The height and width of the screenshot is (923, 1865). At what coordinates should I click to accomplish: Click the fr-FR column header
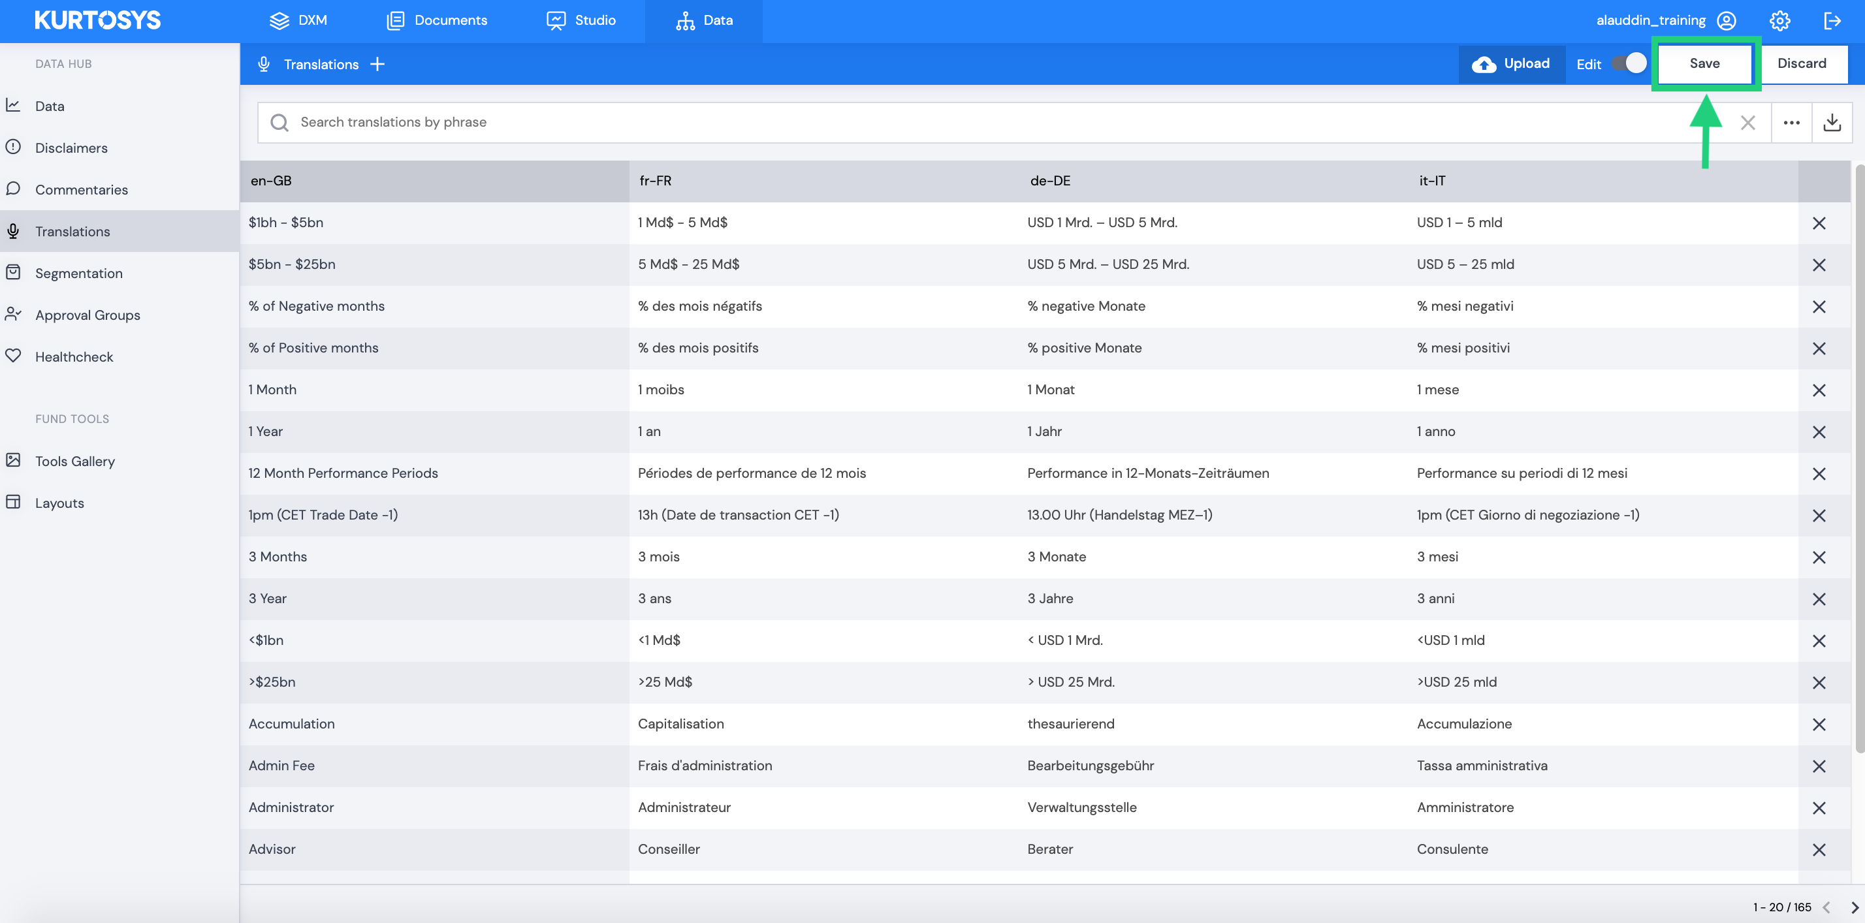coord(824,181)
